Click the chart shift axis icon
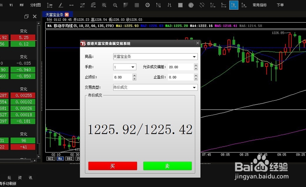The height and width of the screenshot is (187, 306). click(213, 5)
